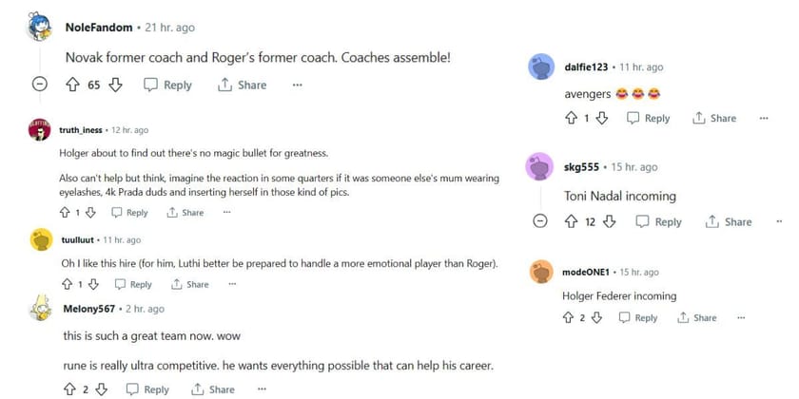799x399 pixels.
Task: Share NoleFandom's comment
Action: (242, 85)
